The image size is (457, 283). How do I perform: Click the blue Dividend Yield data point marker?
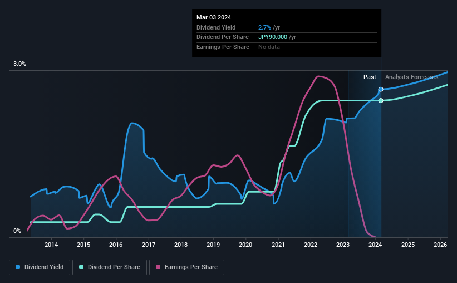(x=381, y=89)
